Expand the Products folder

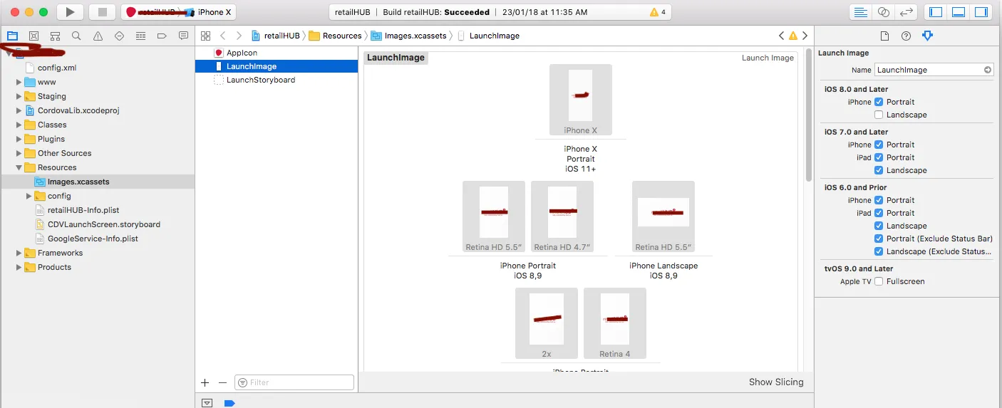(19, 267)
